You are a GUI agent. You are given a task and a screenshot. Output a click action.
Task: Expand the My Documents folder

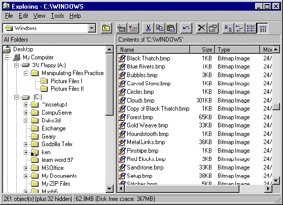tap(26, 176)
